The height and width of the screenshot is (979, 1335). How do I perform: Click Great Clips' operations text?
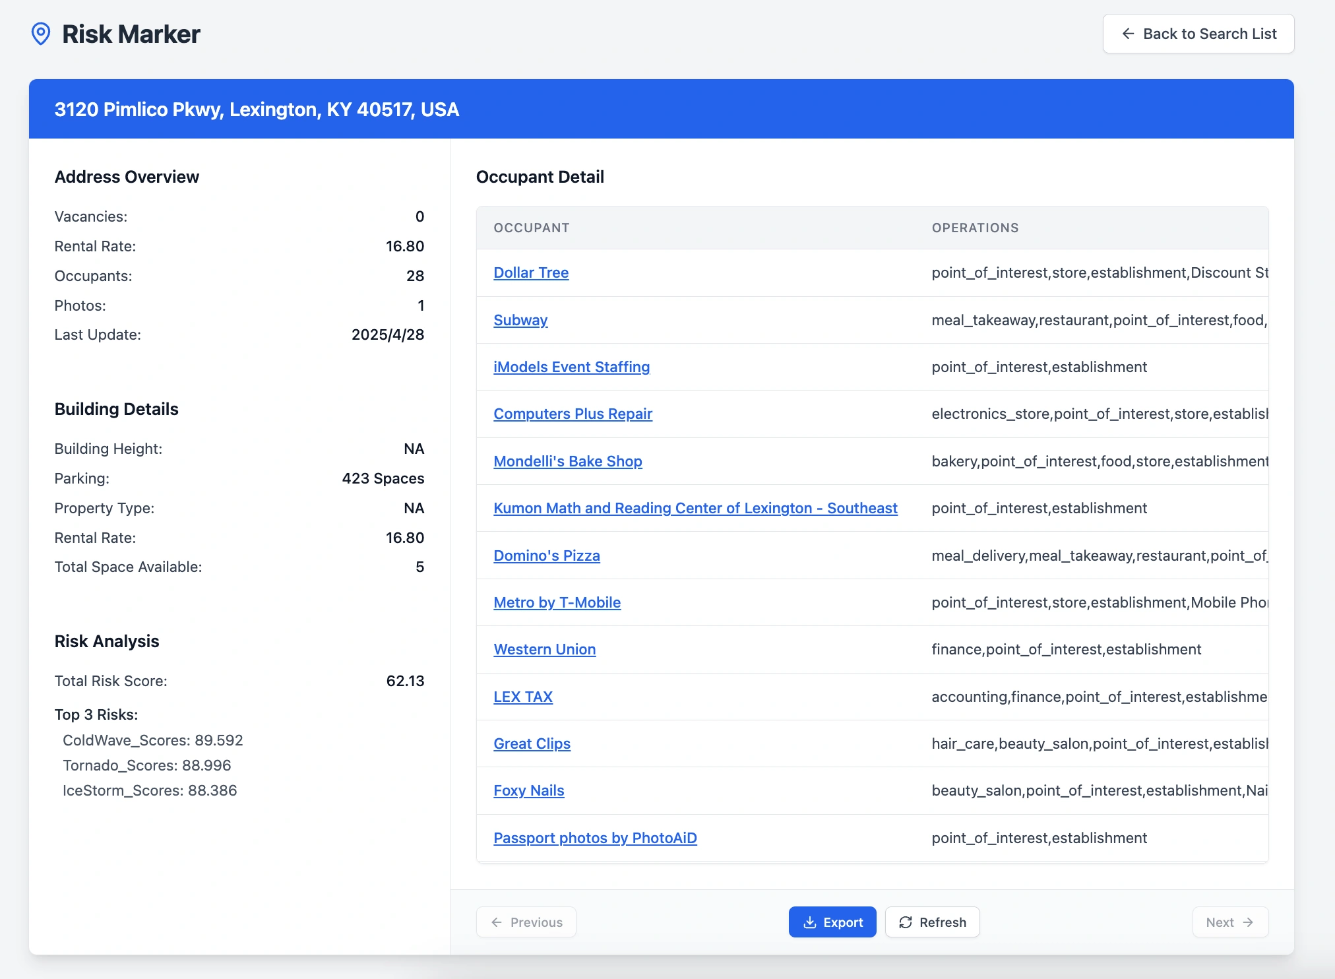(1100, 743)
